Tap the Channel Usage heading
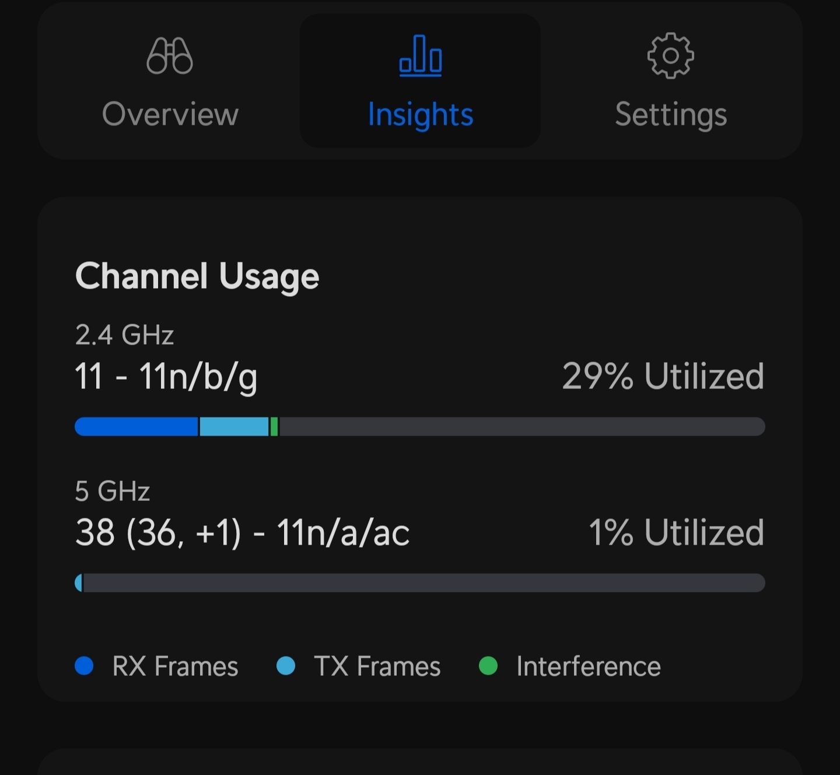Screen dimensions: 840x775 [197, 276]
